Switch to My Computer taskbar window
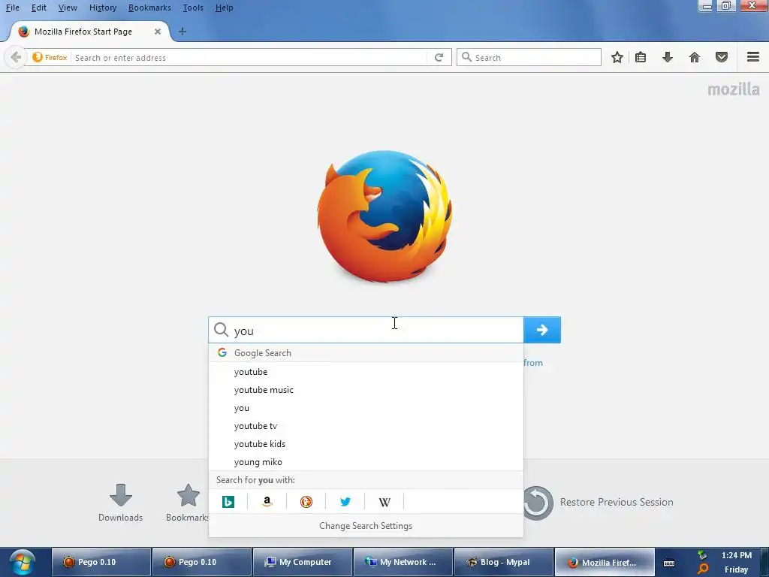 point(302,562)
